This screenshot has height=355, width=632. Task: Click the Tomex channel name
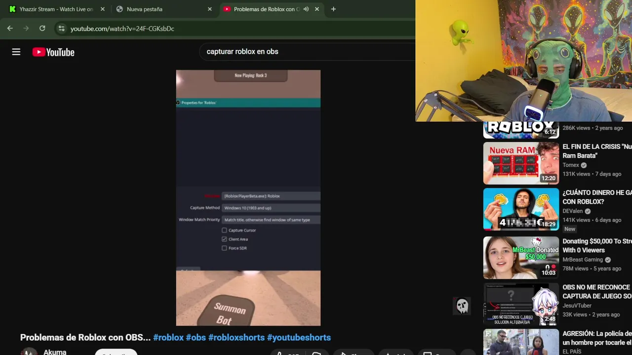pyautogui.click(x=571, y=165)
